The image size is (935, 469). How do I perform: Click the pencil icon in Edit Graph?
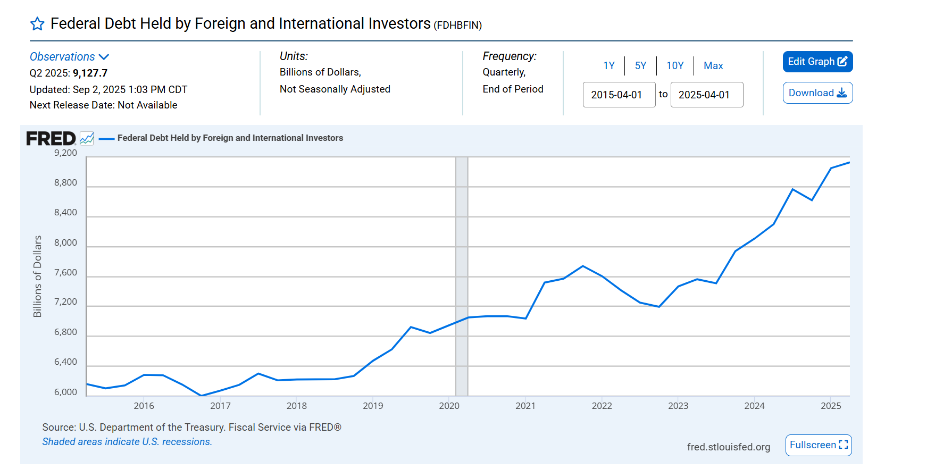click(842, 62)
